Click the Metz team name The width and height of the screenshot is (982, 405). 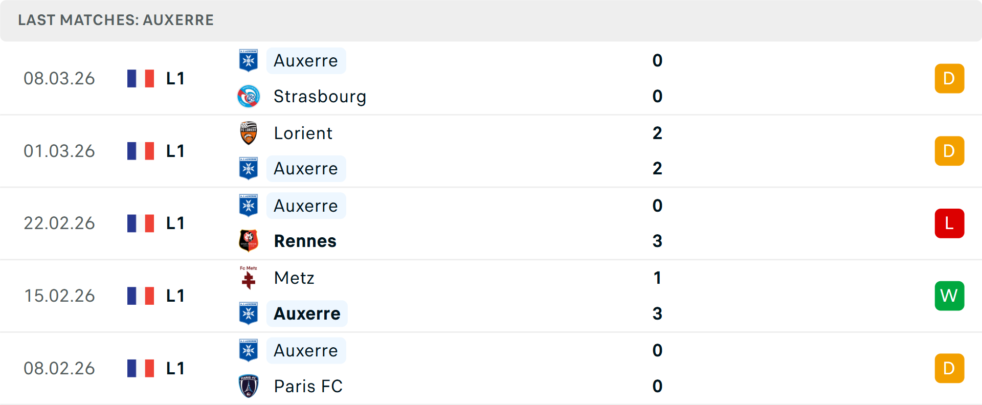pos(294,278)
